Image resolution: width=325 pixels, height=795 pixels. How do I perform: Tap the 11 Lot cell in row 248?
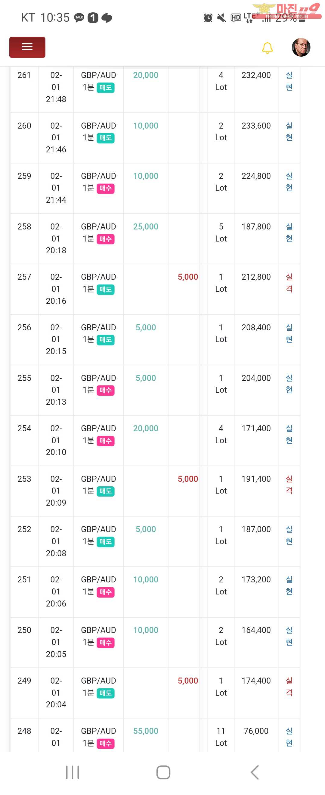tap(221, 737)
